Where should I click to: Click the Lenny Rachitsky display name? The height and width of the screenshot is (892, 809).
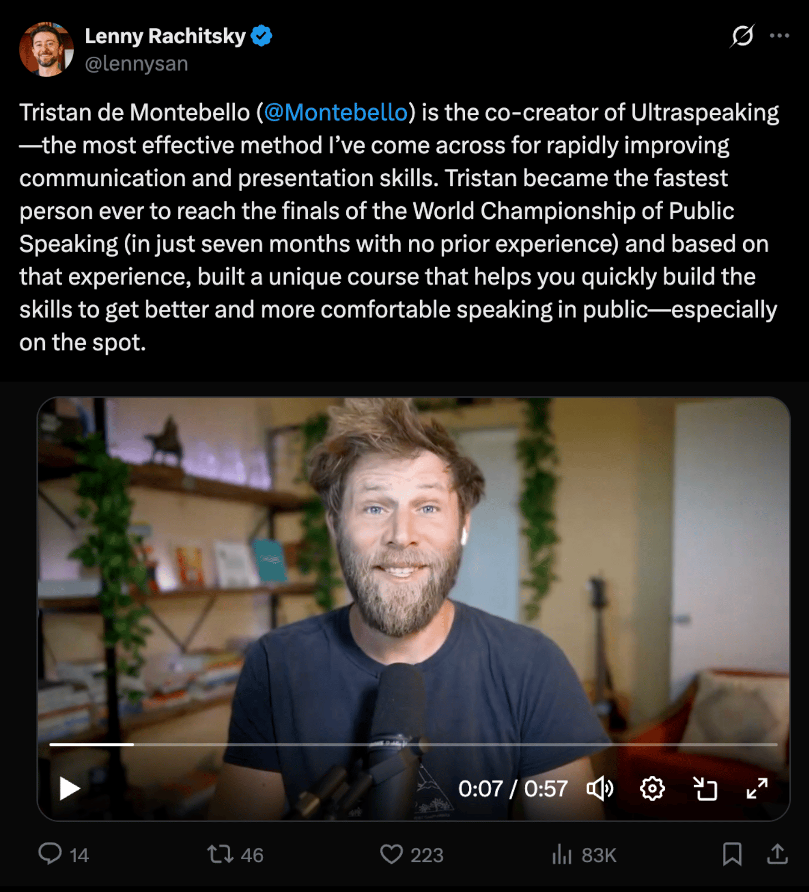coord(165,36)
